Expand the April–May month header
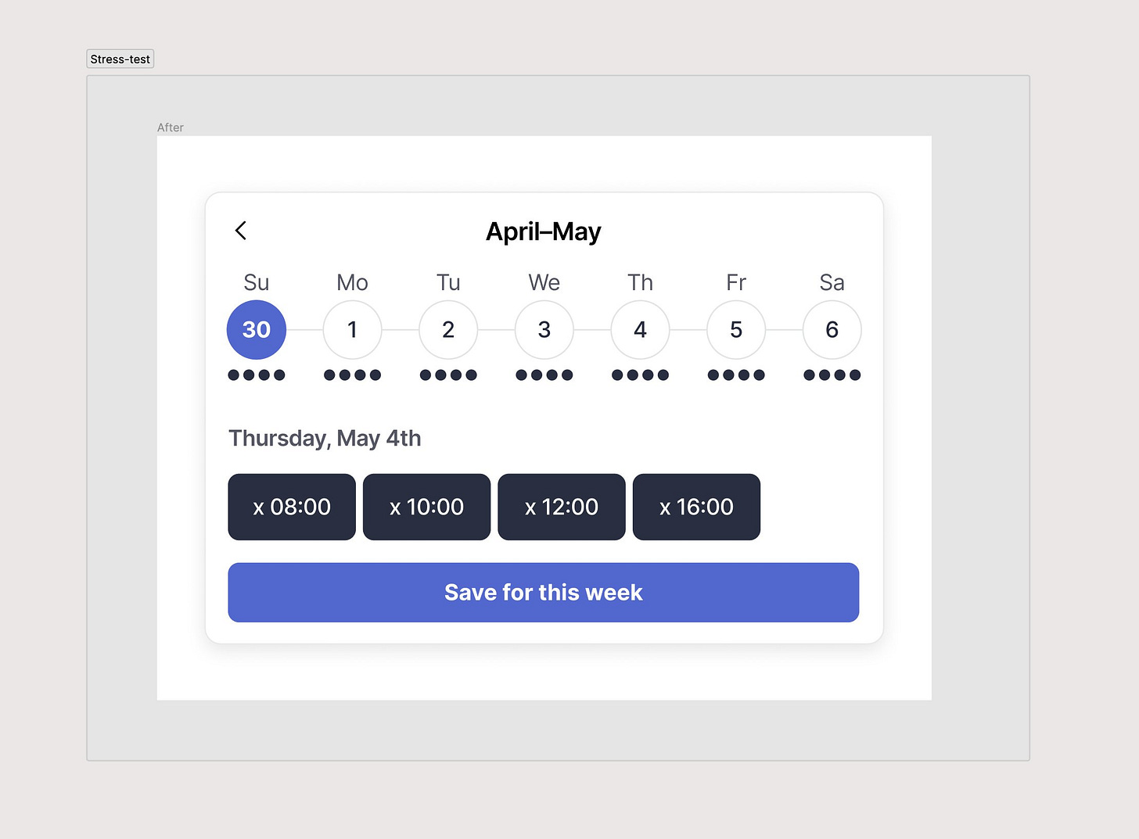The height and width of the screenshot is (839, 1139). (544, 231)
